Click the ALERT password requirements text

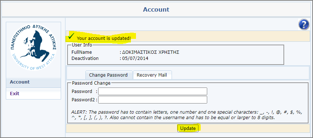click(188, 115)
